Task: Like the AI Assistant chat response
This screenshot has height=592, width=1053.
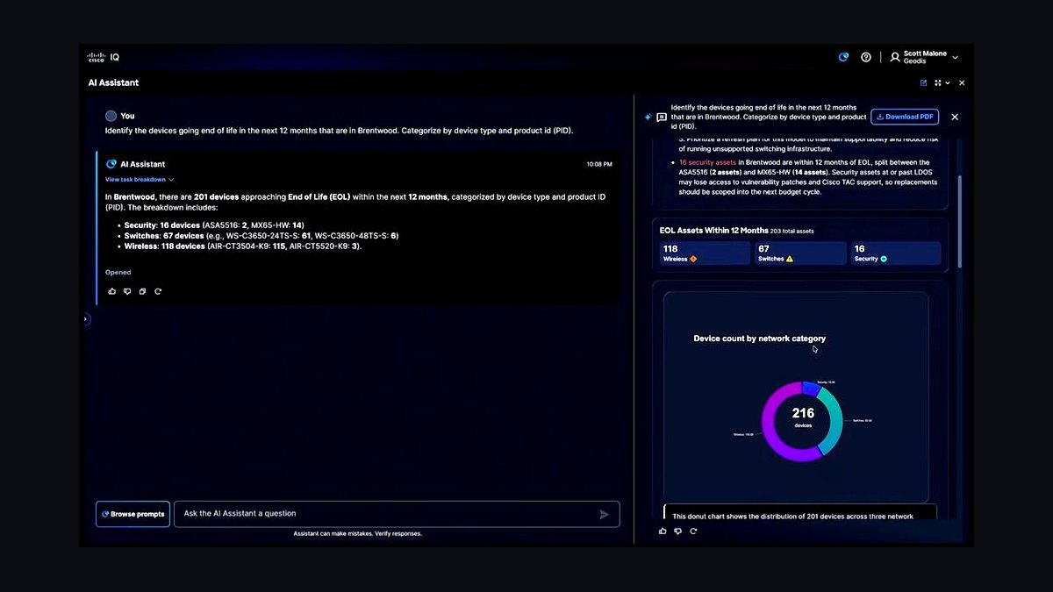Action: pyautogui.click(x=111, y=291)
